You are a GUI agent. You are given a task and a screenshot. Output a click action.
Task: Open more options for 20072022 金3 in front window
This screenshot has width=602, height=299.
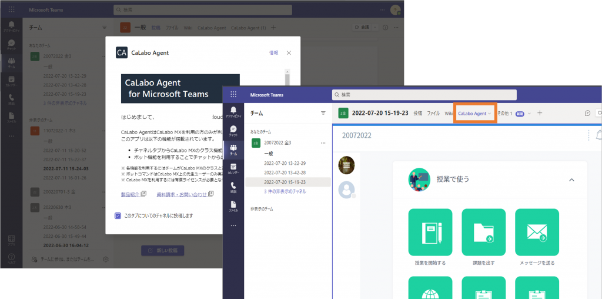pyautogui.click(x=323, y=143)
